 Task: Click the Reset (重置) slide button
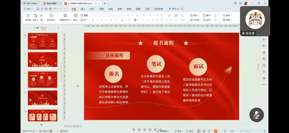[x=84, y=15]
